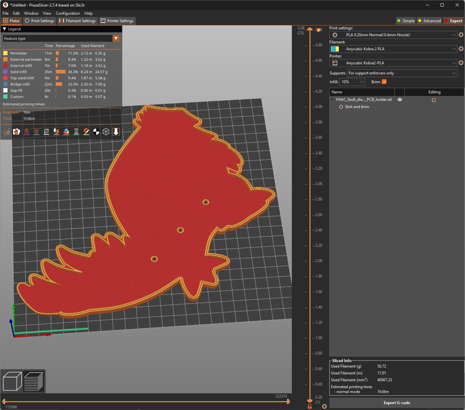Select Expert mode
Screen dimensions: 465x410
(453, 21)
